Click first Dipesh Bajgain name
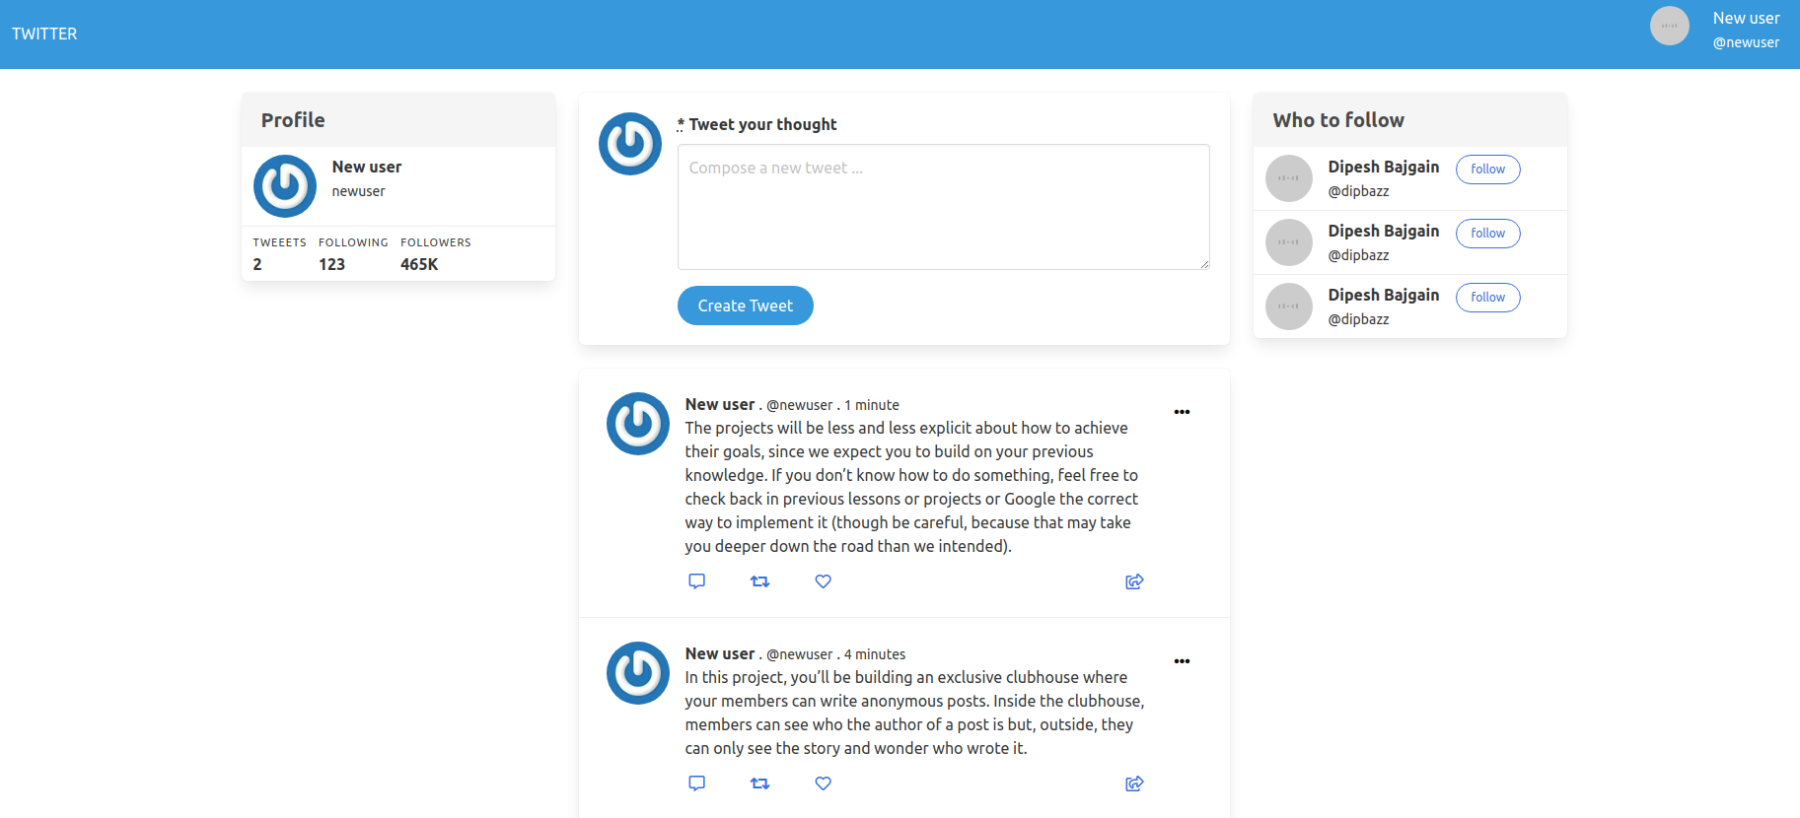The width and height of the screenshot is (1800, 818). coord(1384,167)
